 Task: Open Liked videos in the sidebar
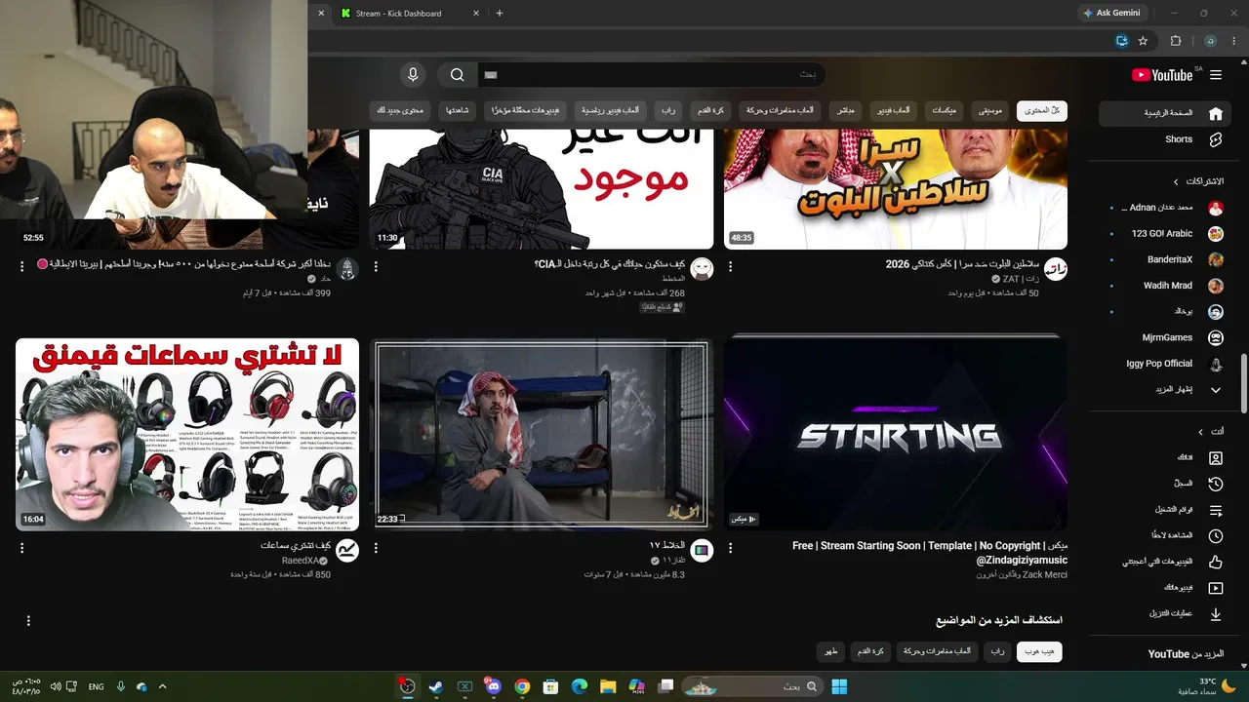[1163, 563]
